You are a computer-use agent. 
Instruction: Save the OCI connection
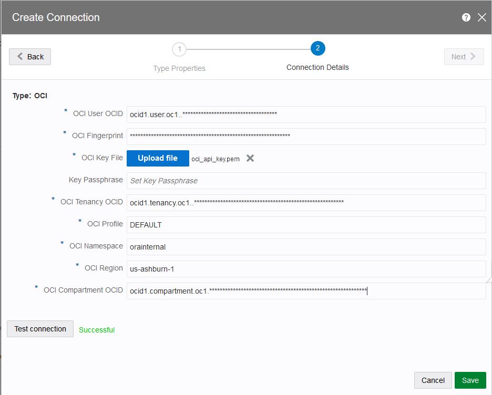(470, 380)
